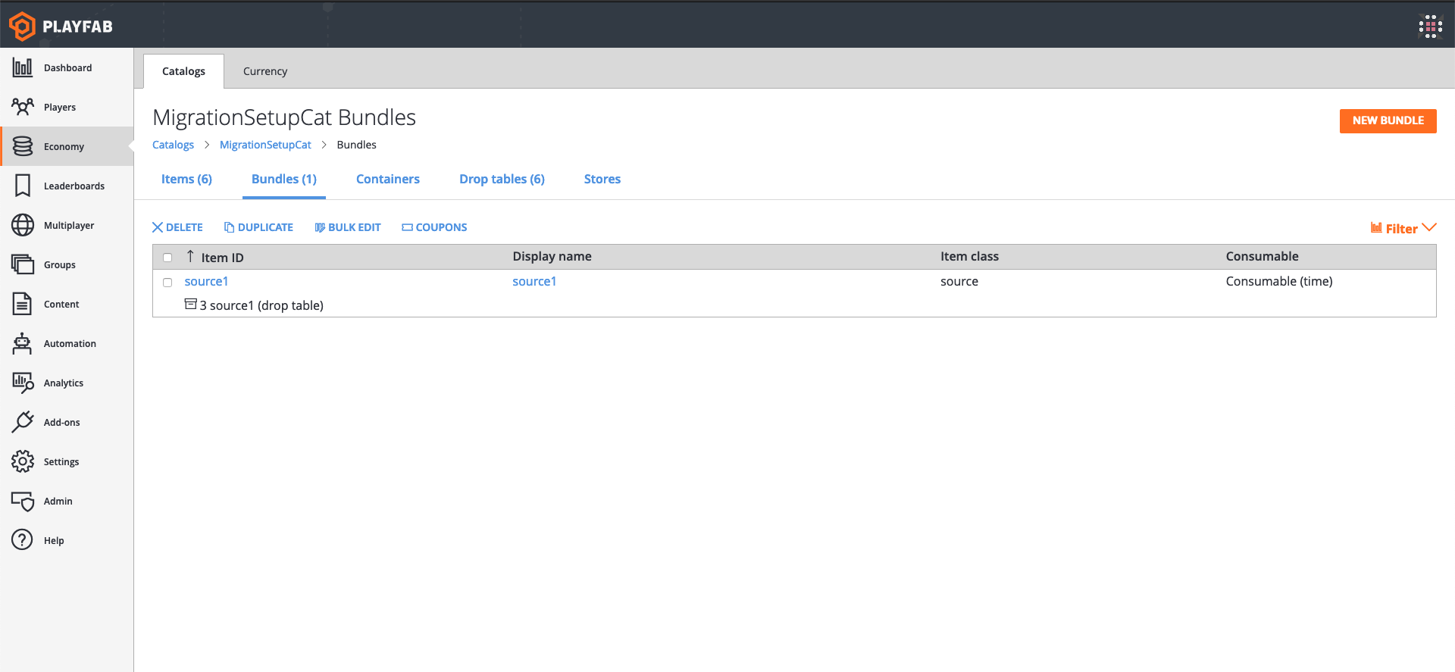The image size is (1455, 672).
Task: Click the Help question mark icon
Action: (x=23, y=540)
